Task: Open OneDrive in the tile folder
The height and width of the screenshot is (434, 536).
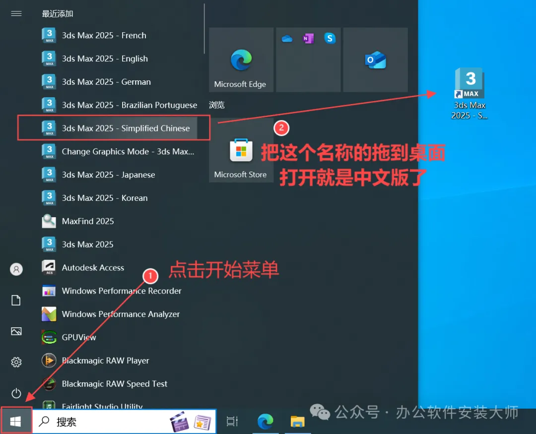Action: click(287, 39)
